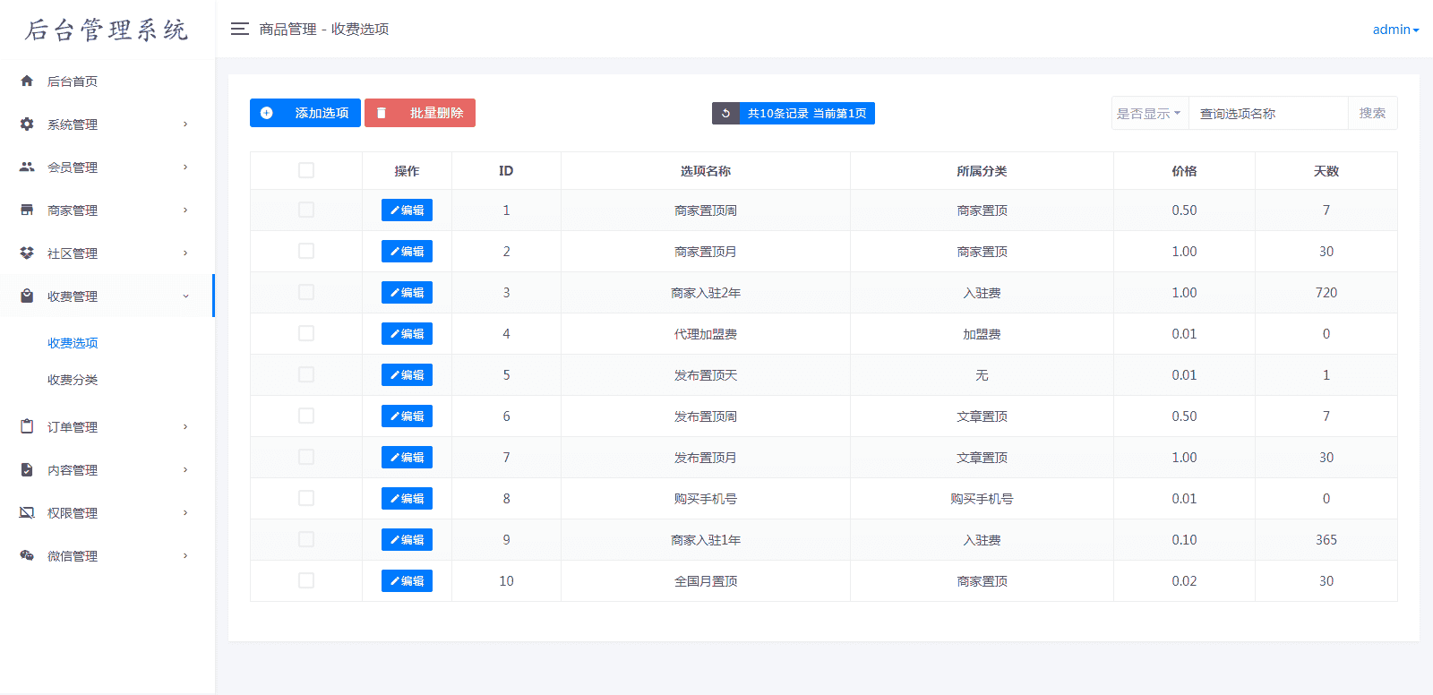Click the people icon for 会员管理

[27, 167]
